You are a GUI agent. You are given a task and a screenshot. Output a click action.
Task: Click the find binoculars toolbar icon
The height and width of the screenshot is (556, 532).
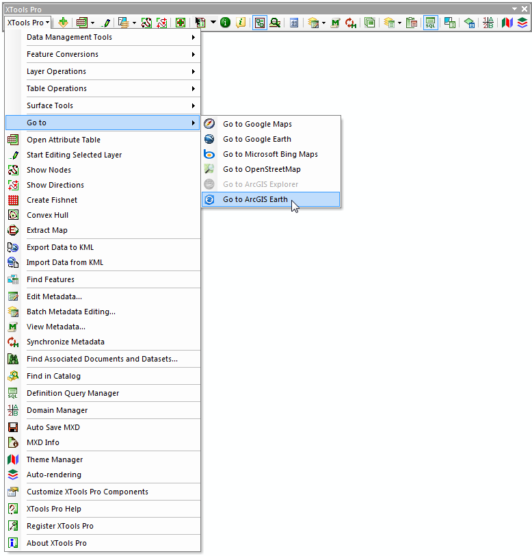tap(275, 23)
